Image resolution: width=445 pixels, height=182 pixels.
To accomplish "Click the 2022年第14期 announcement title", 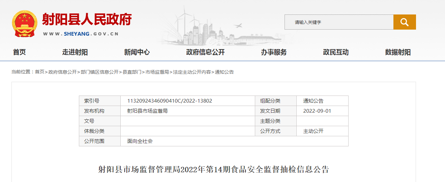I will coord(213,169).
